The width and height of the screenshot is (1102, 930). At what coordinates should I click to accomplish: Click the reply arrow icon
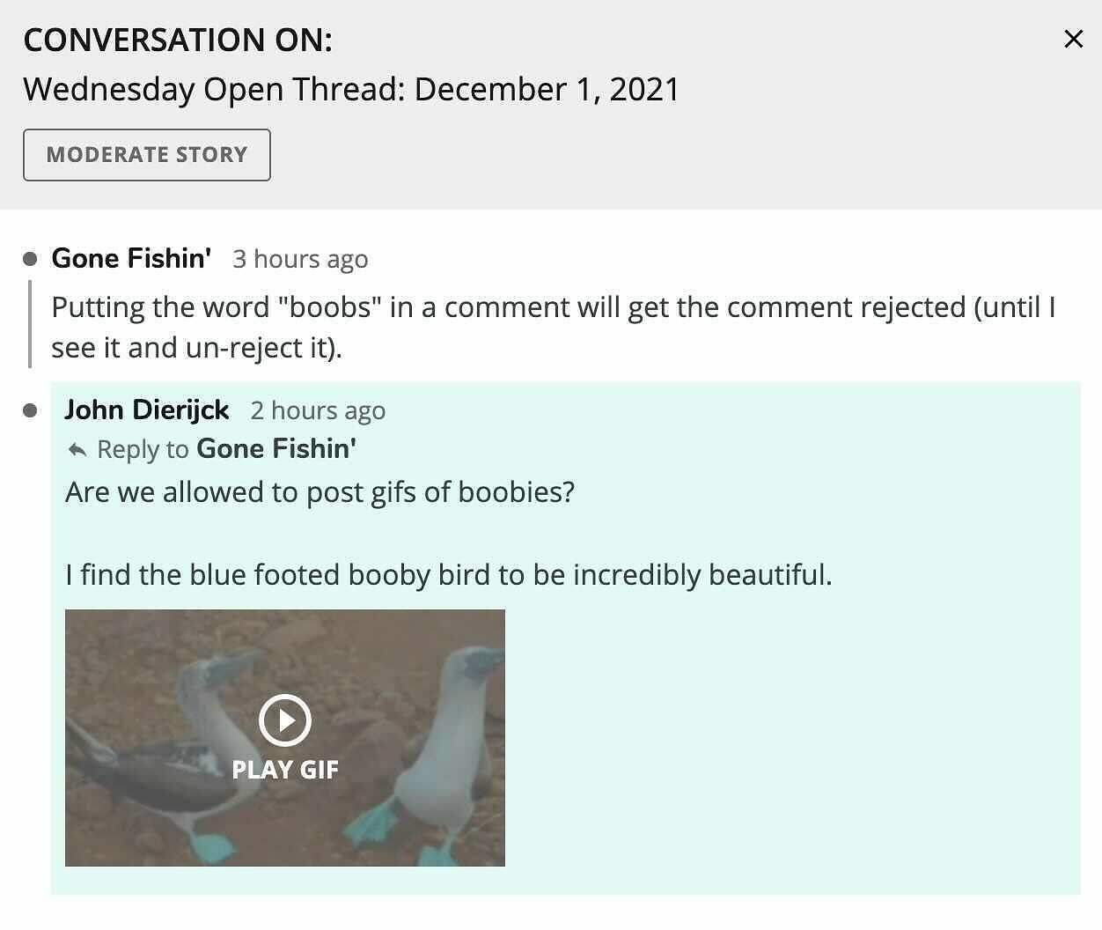pos(77,450)
